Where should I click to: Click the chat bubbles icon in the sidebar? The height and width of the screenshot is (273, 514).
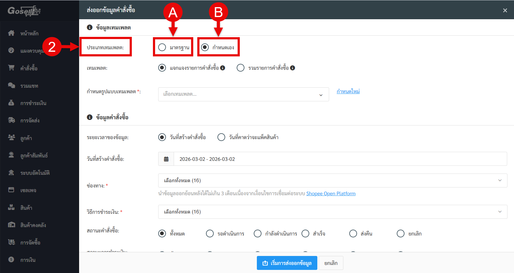click(11, 86)
